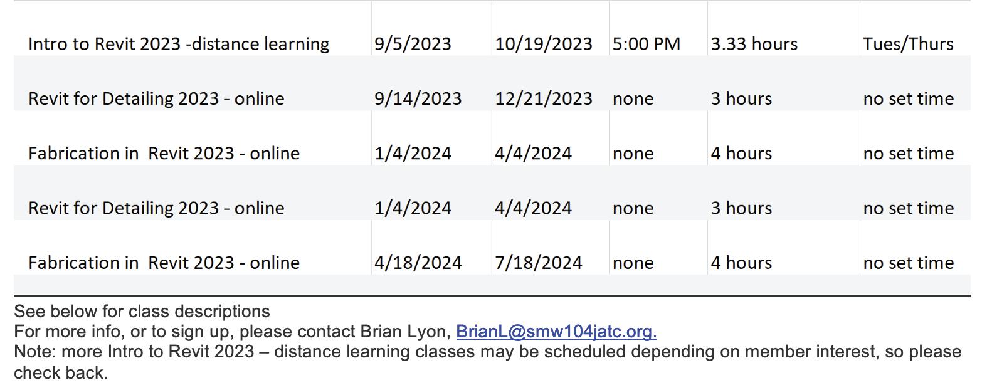Click the 3.33 hours duration cell
This screenshot has width=987, height=390.
click(x=754, y=44)
